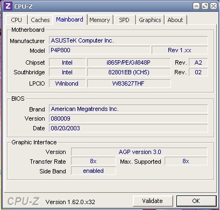Select the W83627THF LPCIO value
Viewport: 220px width, 210px height.
pyautogui.click(x=129, y=83)
